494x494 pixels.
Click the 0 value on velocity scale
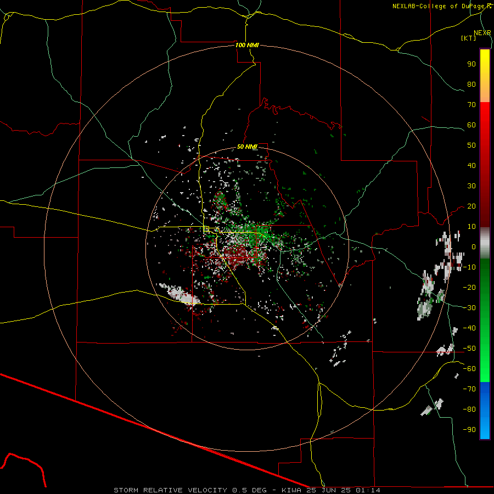(x=474, y=246)
